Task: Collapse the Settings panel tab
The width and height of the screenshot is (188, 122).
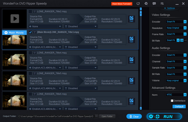Action: click(169, 8)
